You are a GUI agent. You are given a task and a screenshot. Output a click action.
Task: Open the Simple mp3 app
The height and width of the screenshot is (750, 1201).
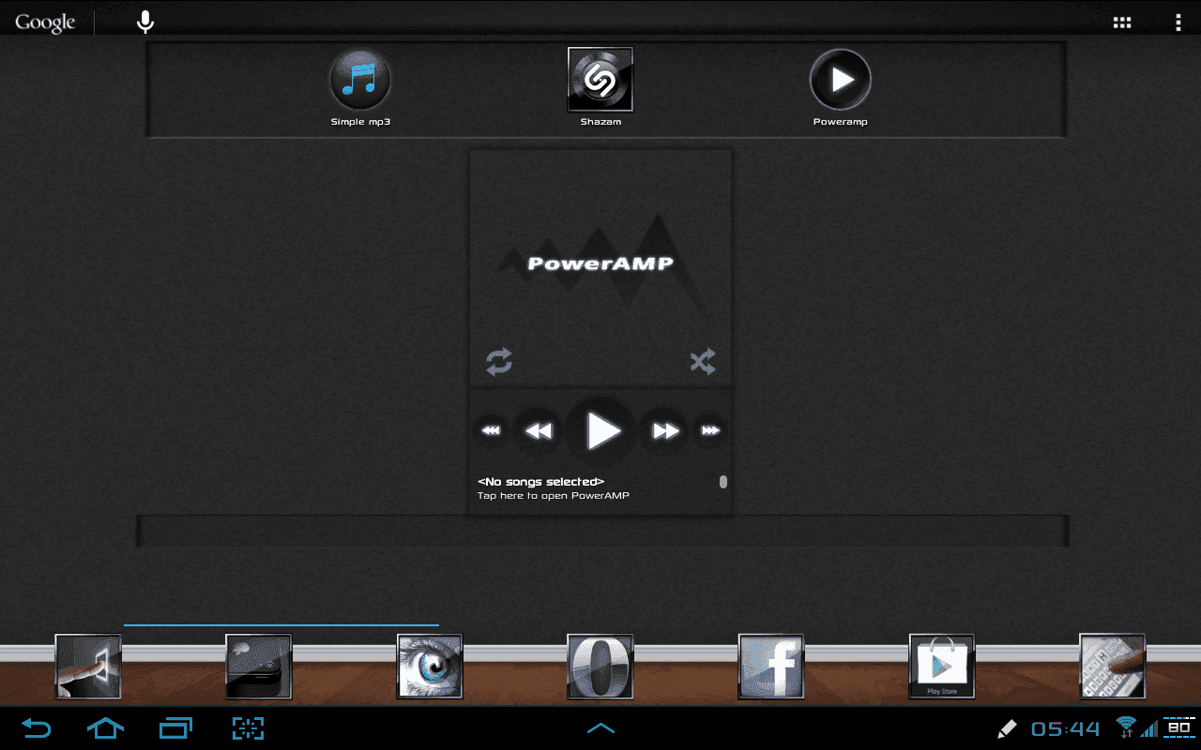click(360, 89)
